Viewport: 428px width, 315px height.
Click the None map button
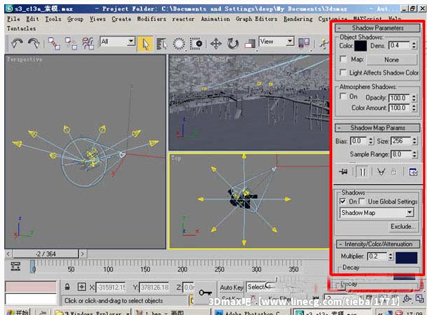point(391,60)
